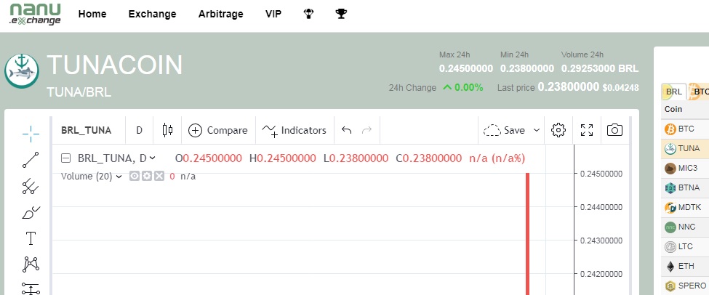The image size is (709, 295).
Task: Open the nanu.exchange logo home link
Action: point(36,15)
